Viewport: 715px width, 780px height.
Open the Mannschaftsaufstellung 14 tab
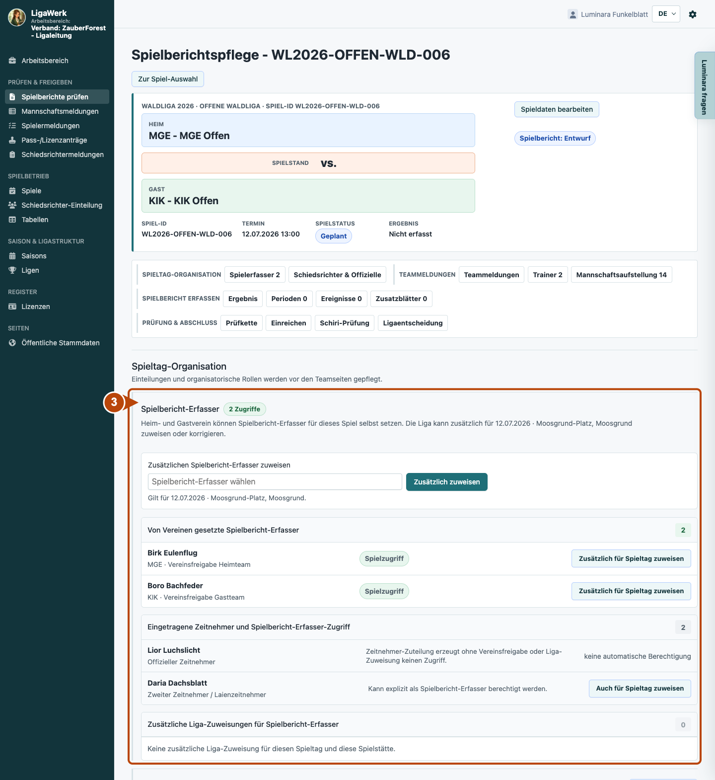click(621, 275)
